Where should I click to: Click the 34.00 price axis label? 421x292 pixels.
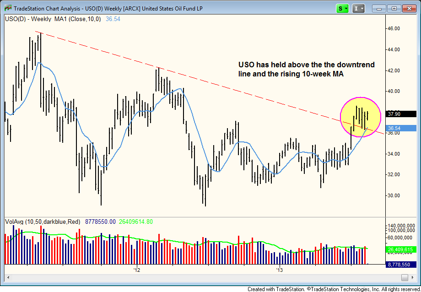click(x=394, y=154)
